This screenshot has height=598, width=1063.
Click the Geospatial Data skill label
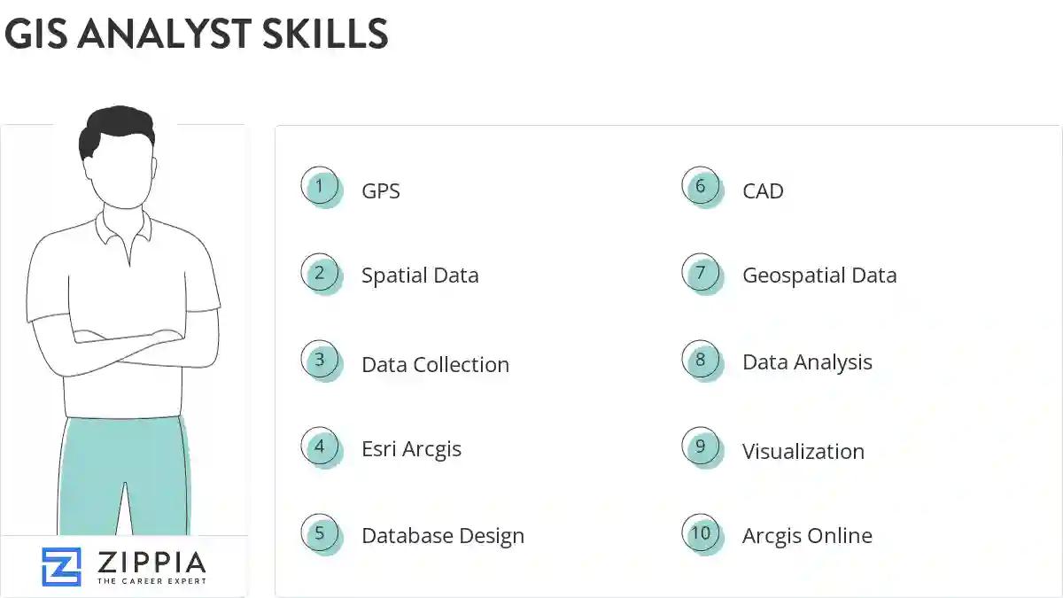(819, 276)
